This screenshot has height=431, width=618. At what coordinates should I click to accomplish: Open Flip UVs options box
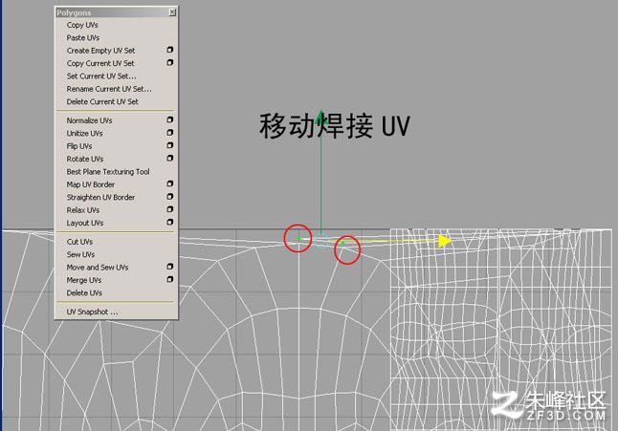[170, 145]
